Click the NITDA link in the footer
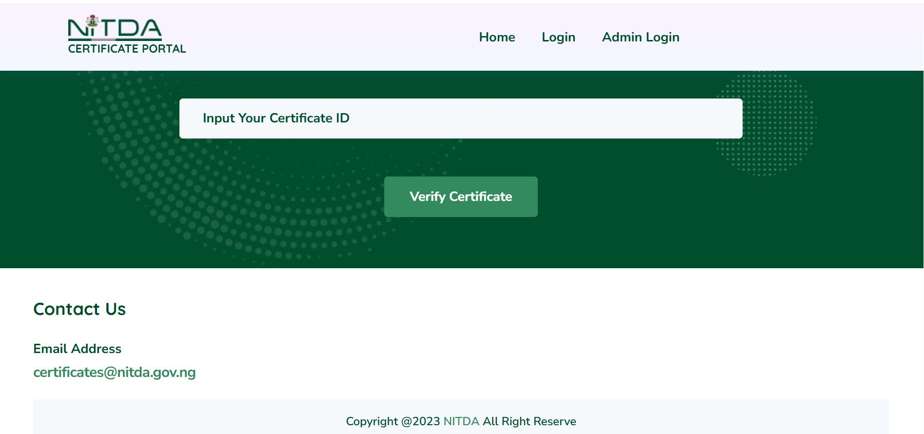Image resolution: width=924 pixels, height=434 pixels. (x=461, y=421)
